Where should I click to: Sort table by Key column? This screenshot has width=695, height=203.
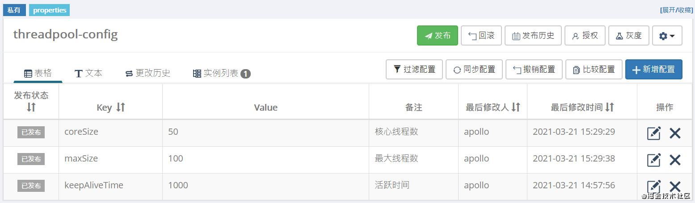point(121,107)
